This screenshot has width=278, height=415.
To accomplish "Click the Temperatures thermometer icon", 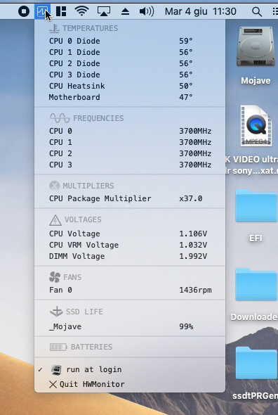I will point(55,28).
